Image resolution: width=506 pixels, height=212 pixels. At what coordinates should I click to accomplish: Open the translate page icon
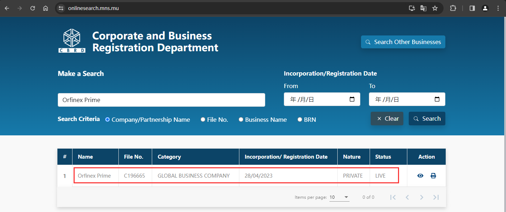pyautogui.click(x=423, y=8)
